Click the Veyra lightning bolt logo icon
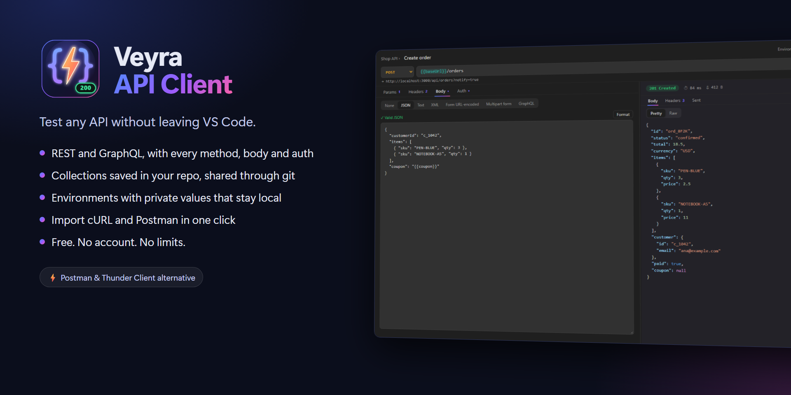This screenshot has width=791, height=395. (70, 69)
